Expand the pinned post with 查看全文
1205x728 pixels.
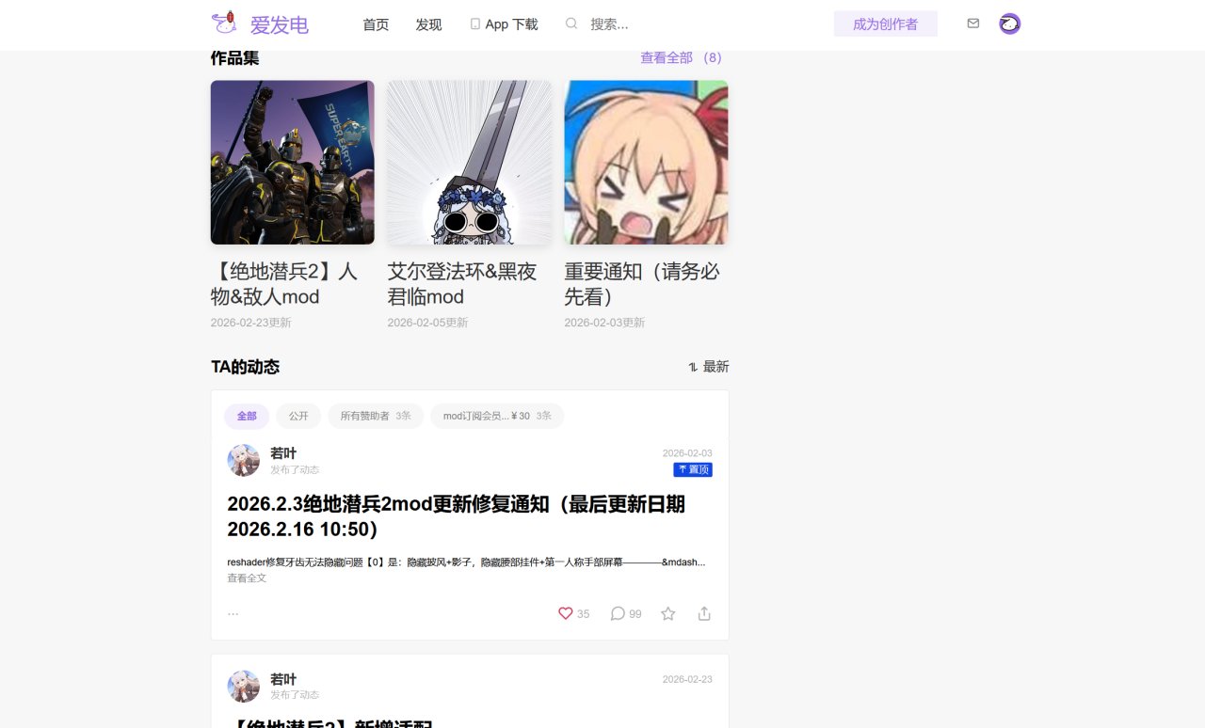[x=247, y=578]
